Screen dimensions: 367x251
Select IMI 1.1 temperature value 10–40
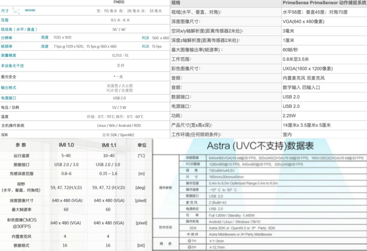click(109, 156)
